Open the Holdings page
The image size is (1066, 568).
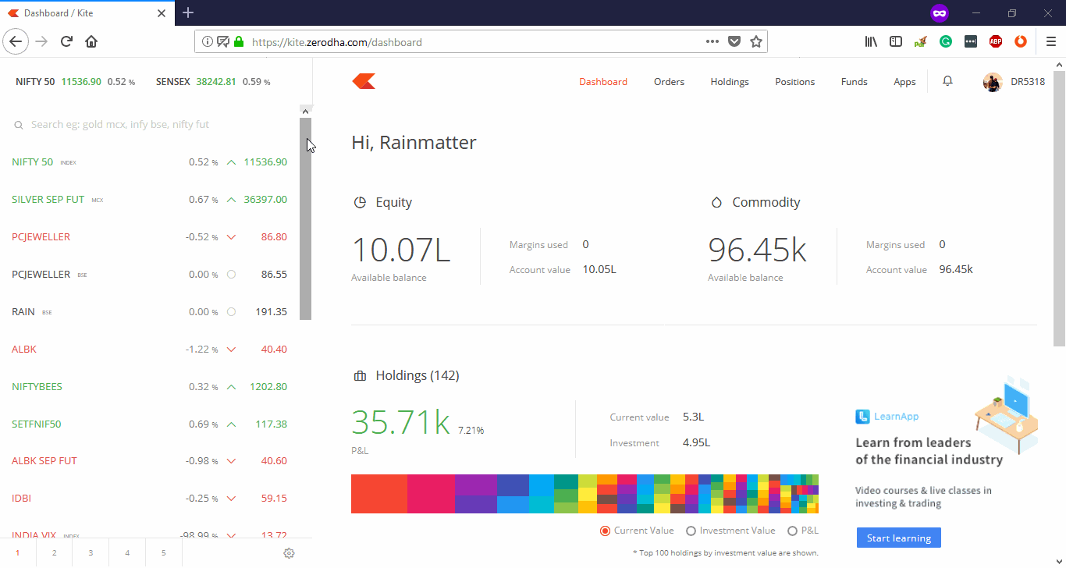(x=730, y=81)
